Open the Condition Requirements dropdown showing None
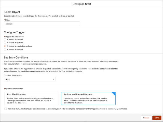This screenshot has height=122, width=163. coord(30,79)
